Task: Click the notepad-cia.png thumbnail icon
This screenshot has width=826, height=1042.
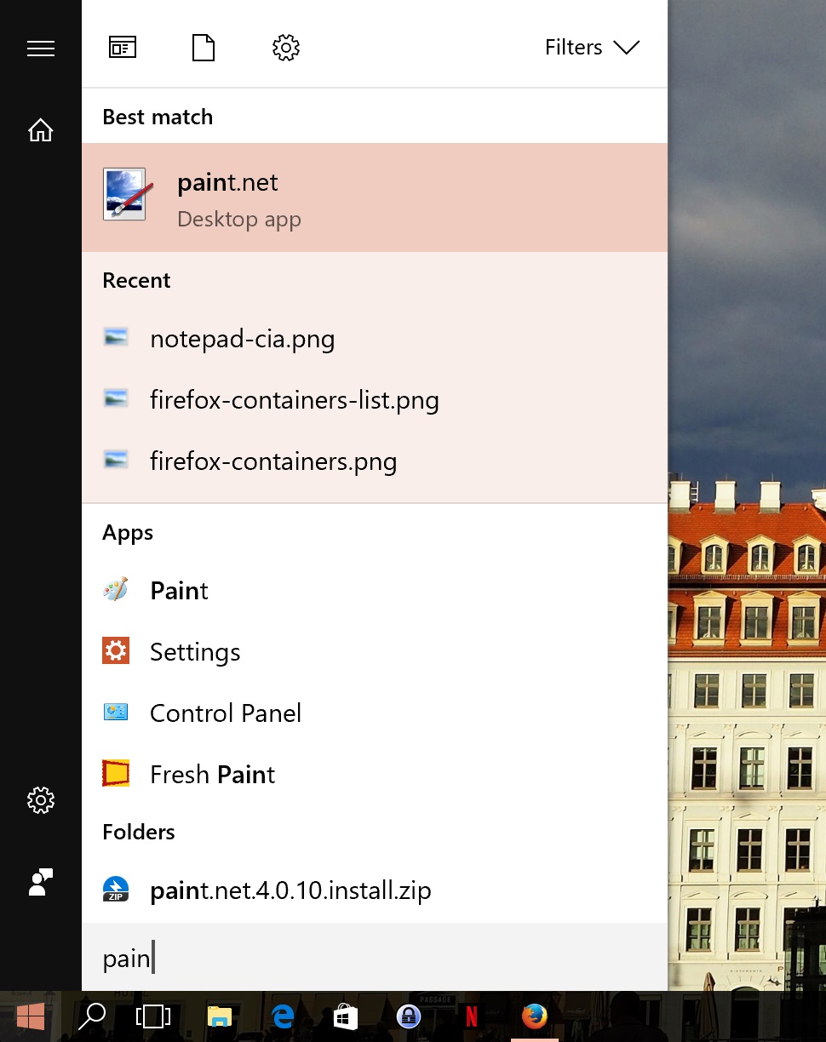Action: tap(116, 338)
